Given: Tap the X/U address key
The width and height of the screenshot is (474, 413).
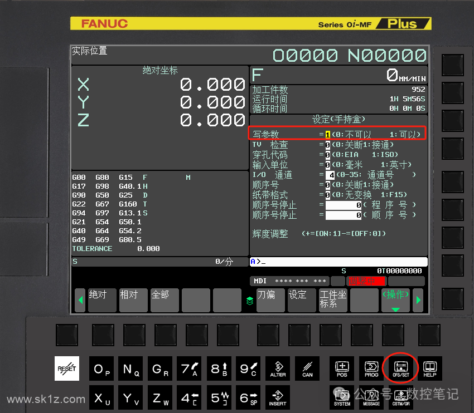Looking at the screenshot, I should [101, 397].
